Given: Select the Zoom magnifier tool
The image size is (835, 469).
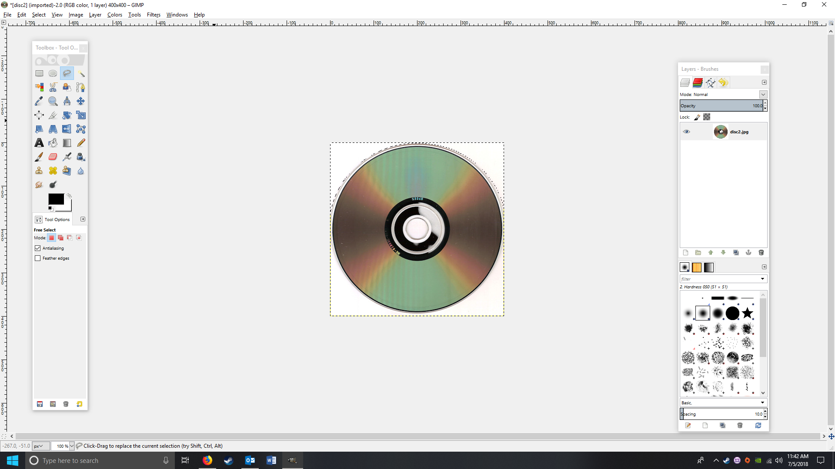Looking at the screenshot, I should [53, 101].
